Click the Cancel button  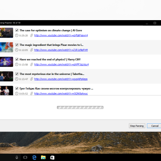pos(155,126)
